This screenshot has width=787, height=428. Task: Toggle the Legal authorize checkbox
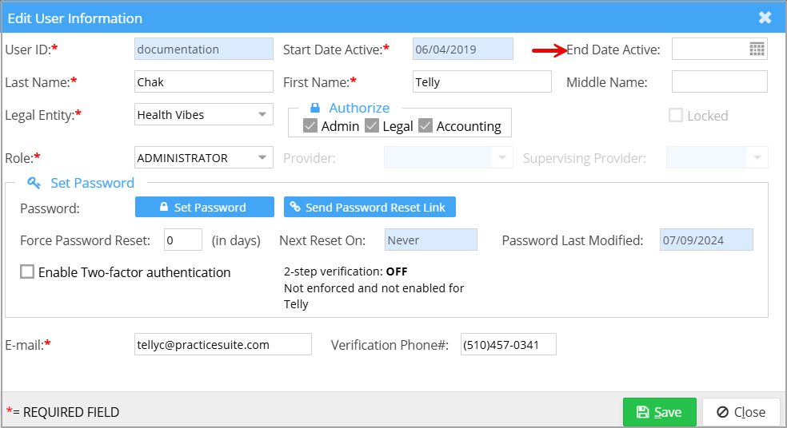pyautogui.click(x=371, y=126)
